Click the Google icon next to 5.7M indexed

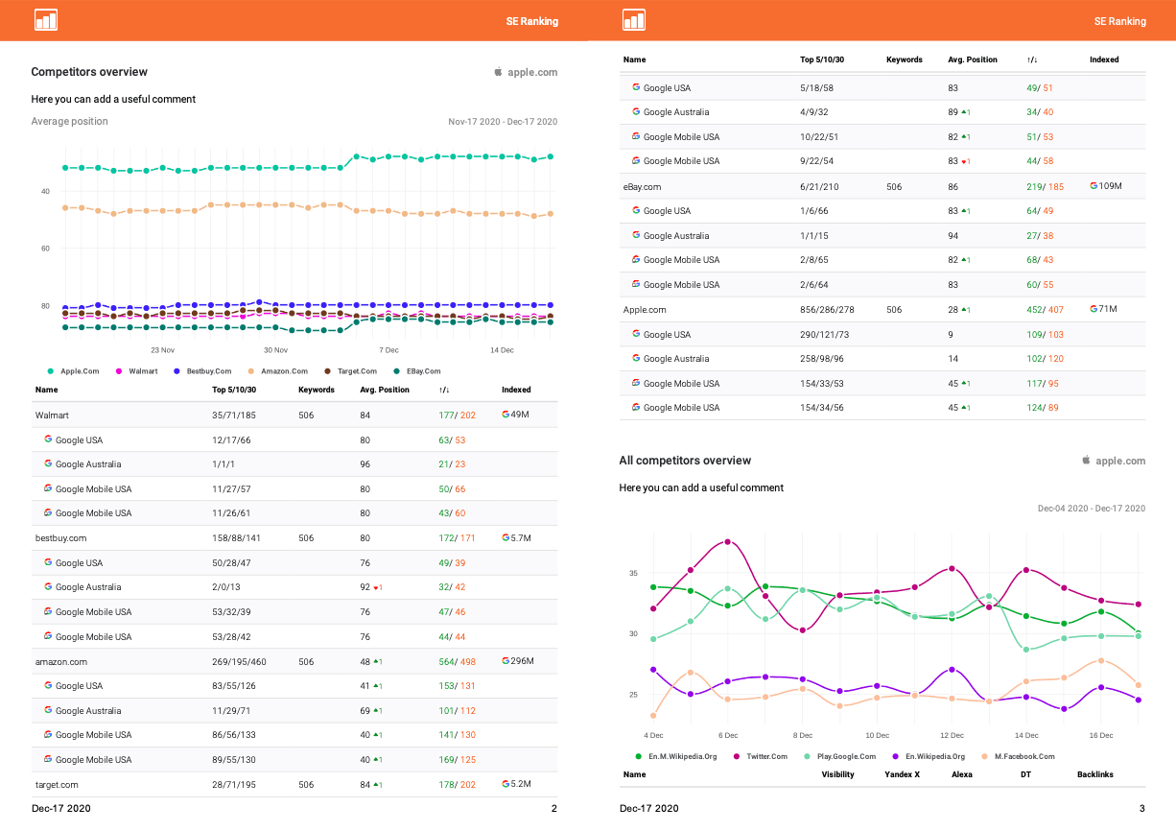(506, 538)
